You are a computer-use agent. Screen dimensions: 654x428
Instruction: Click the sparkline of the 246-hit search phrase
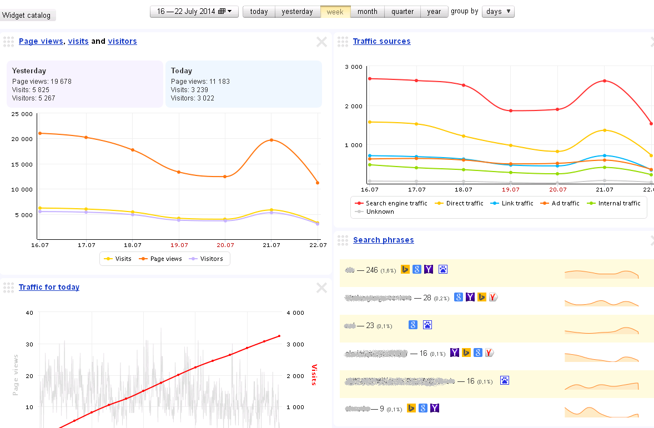point(601,274)
